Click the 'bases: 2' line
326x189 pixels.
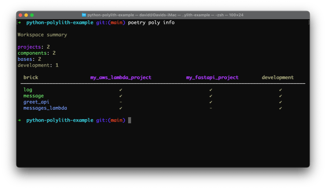(29, 59)
